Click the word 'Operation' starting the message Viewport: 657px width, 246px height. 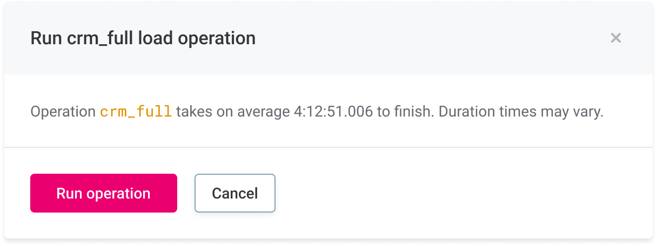[x=63, y=112]
